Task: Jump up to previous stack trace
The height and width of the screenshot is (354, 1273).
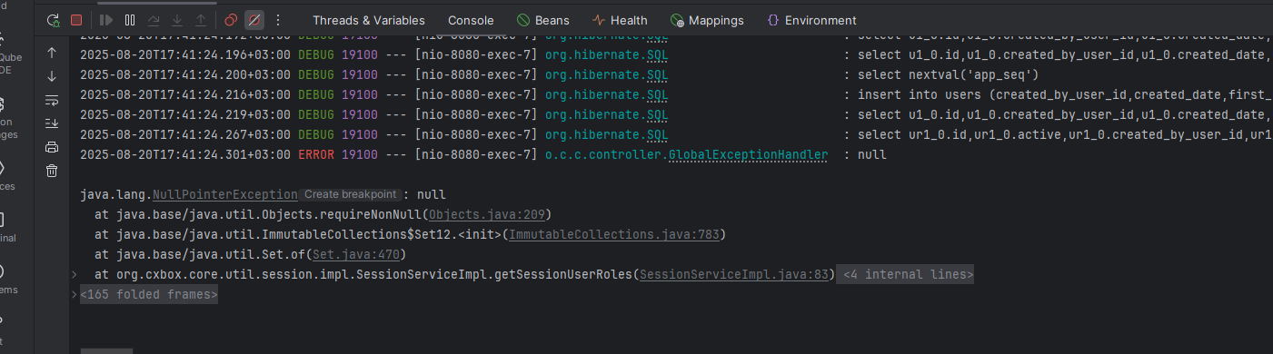Action: click(x=52, y=53)
